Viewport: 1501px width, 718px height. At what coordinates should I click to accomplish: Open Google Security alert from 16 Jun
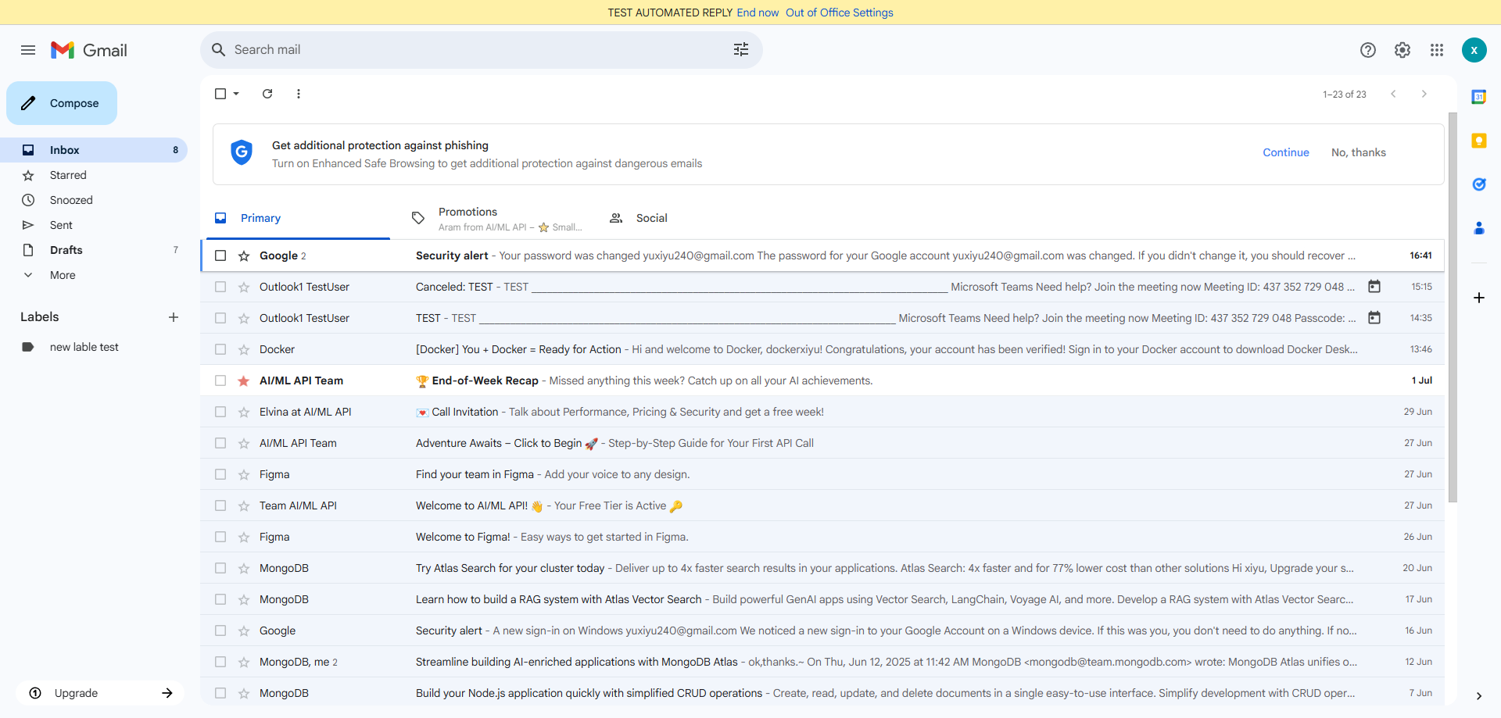822,630
